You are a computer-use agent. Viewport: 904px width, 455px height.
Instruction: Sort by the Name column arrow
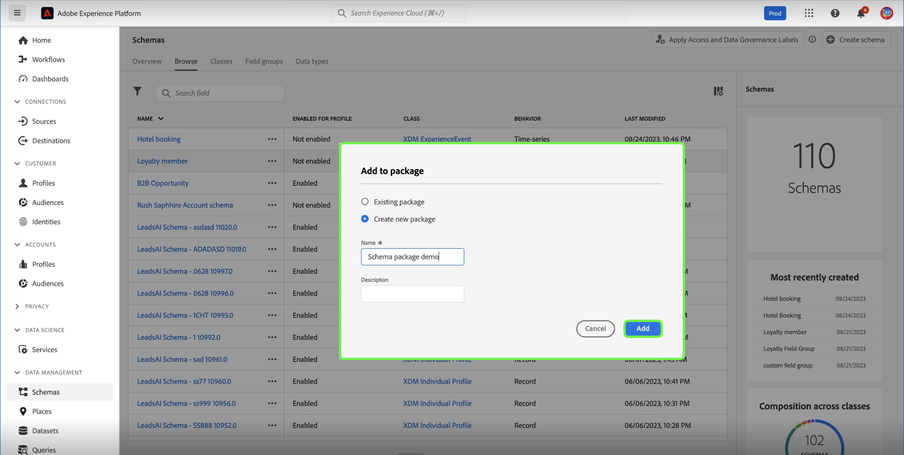(x=161, y=118)
